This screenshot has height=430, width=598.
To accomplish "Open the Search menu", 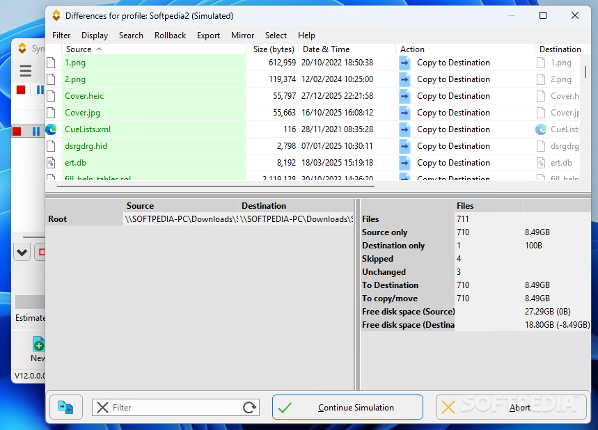I will click(x=131, y=35).
